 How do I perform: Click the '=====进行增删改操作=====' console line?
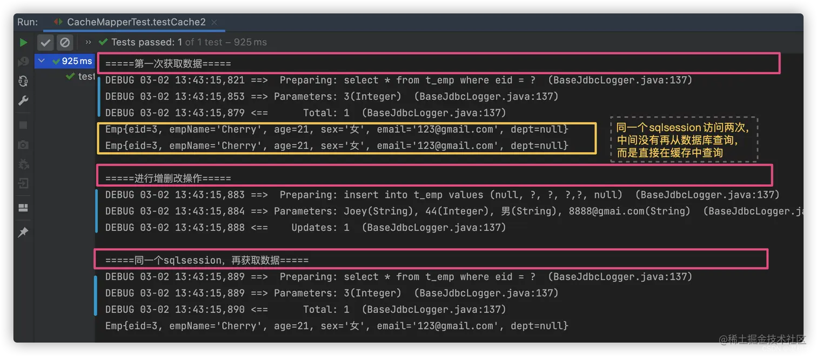click(168, 178)
